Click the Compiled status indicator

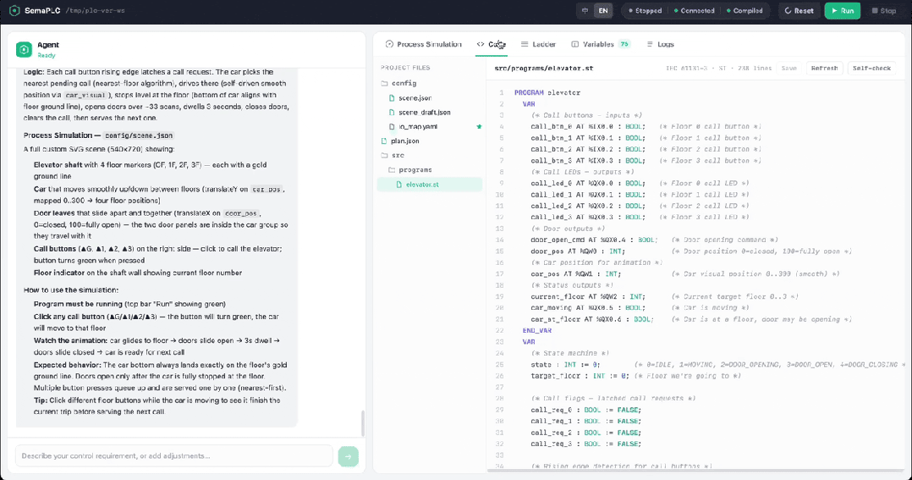(744, 10)
